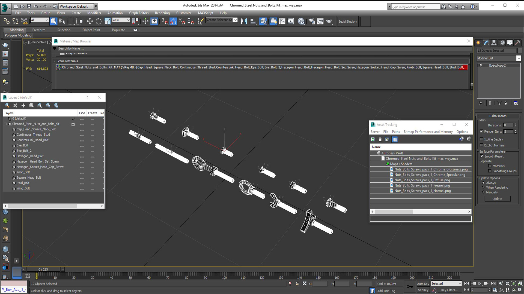Open the Rendering menu
This screenshot has width=524, height=294.
(162, 13)
